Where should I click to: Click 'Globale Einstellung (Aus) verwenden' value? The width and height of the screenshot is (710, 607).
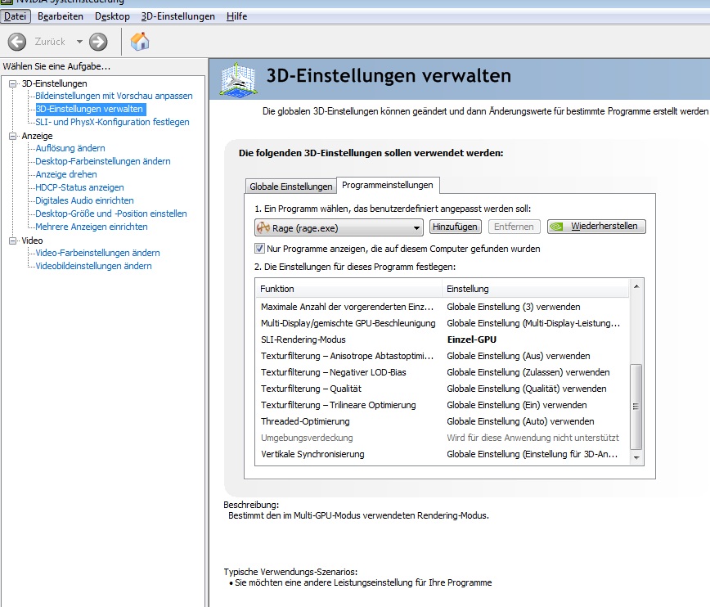519,356
